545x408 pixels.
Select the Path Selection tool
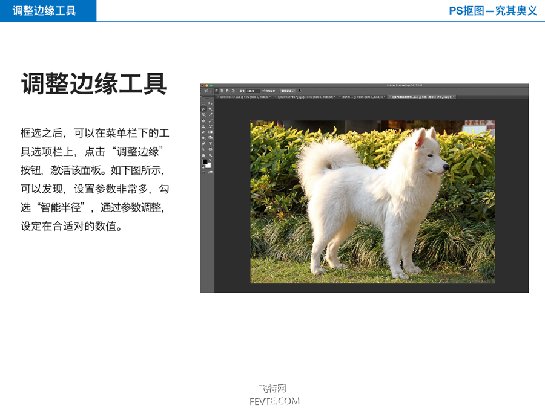coord(203,149)
